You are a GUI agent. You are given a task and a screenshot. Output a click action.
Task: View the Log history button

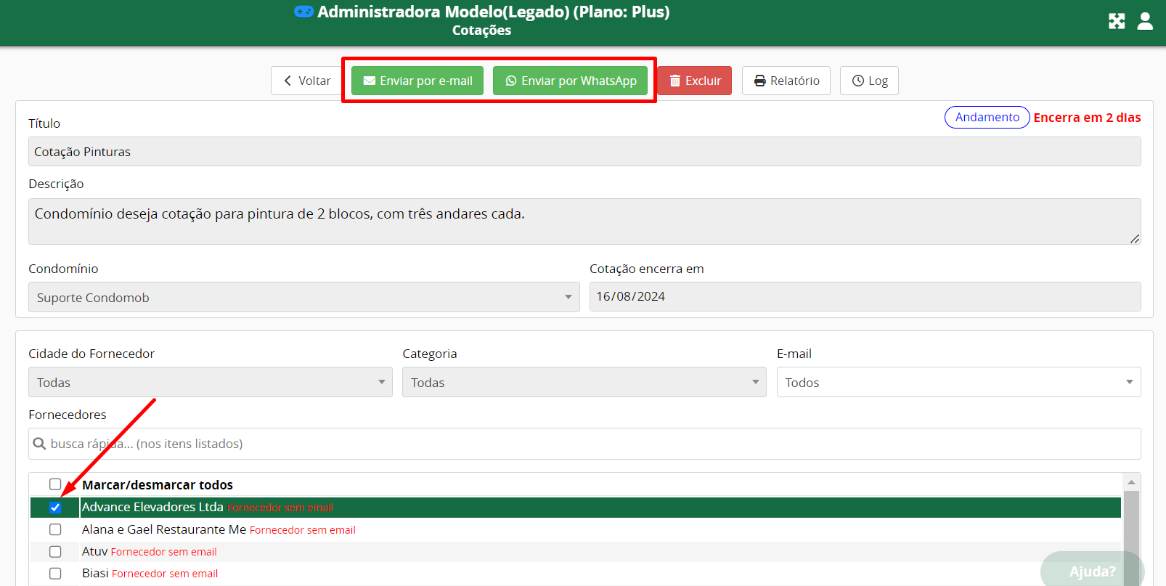pos(869,81)
